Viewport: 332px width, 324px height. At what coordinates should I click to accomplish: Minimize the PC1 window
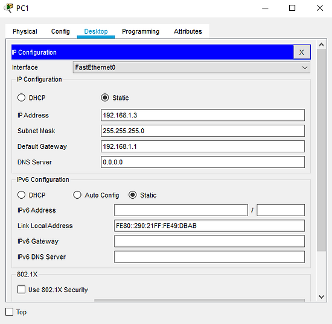[265, 8]
